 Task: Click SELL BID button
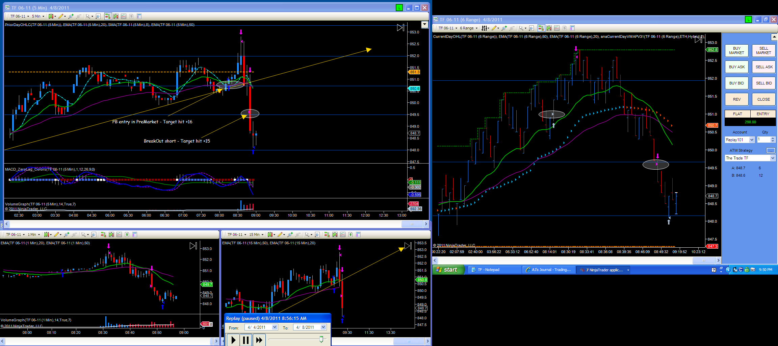click(x=764, y=83)
